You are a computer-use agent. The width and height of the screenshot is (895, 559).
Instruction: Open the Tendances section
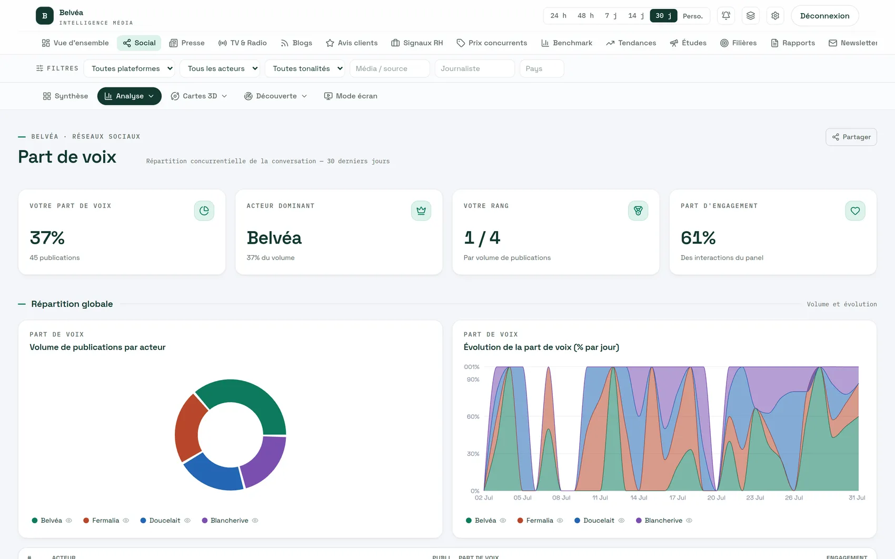point(631,43)
